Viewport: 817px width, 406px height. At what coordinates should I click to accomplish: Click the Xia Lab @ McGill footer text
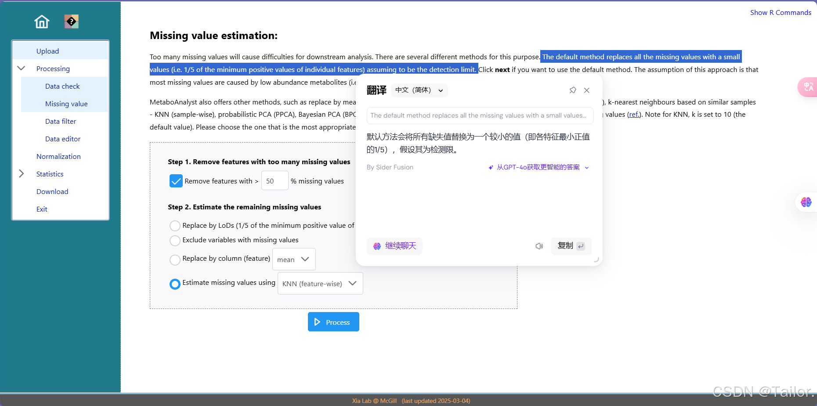pos(374,401)
